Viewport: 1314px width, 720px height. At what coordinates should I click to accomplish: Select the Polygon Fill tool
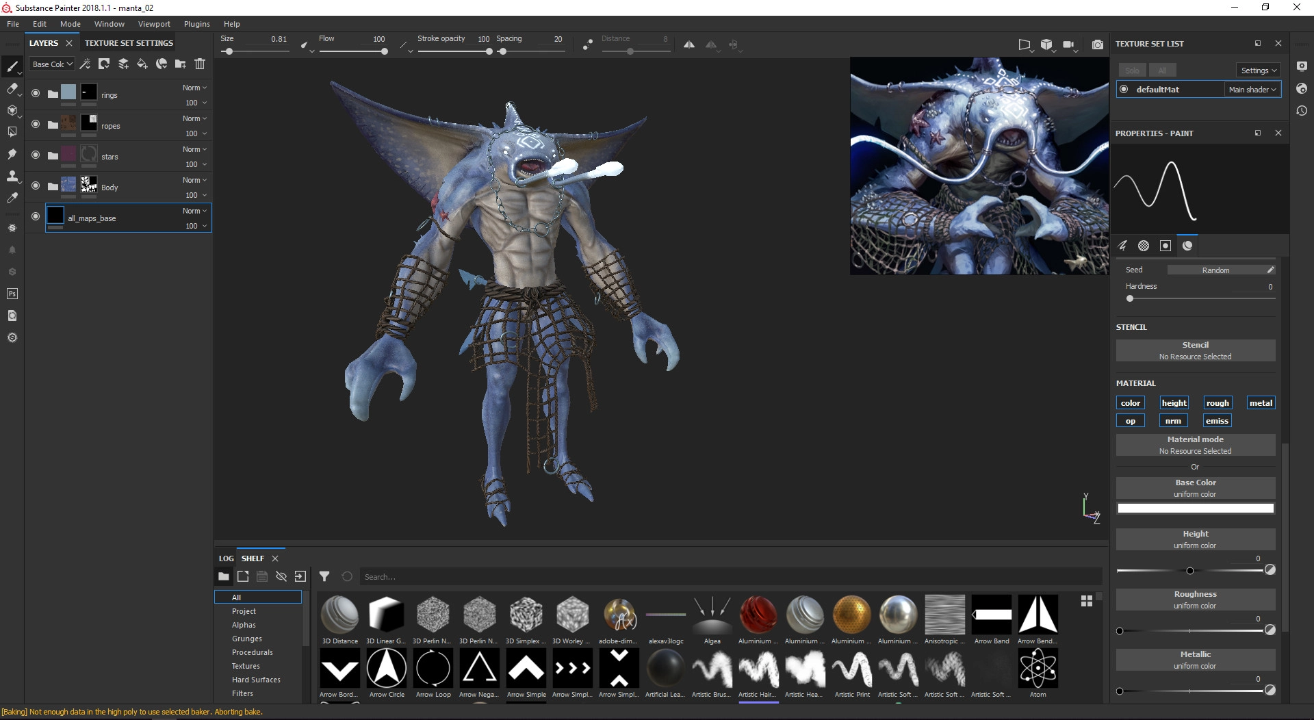coord(12,132)
